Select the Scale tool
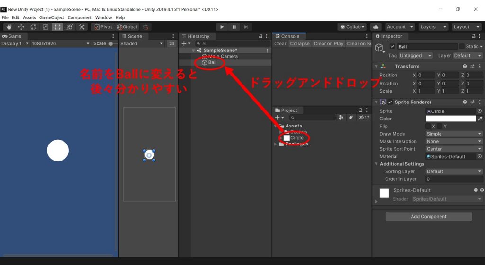This screenshot has height=272, width=485. (45, 27)
